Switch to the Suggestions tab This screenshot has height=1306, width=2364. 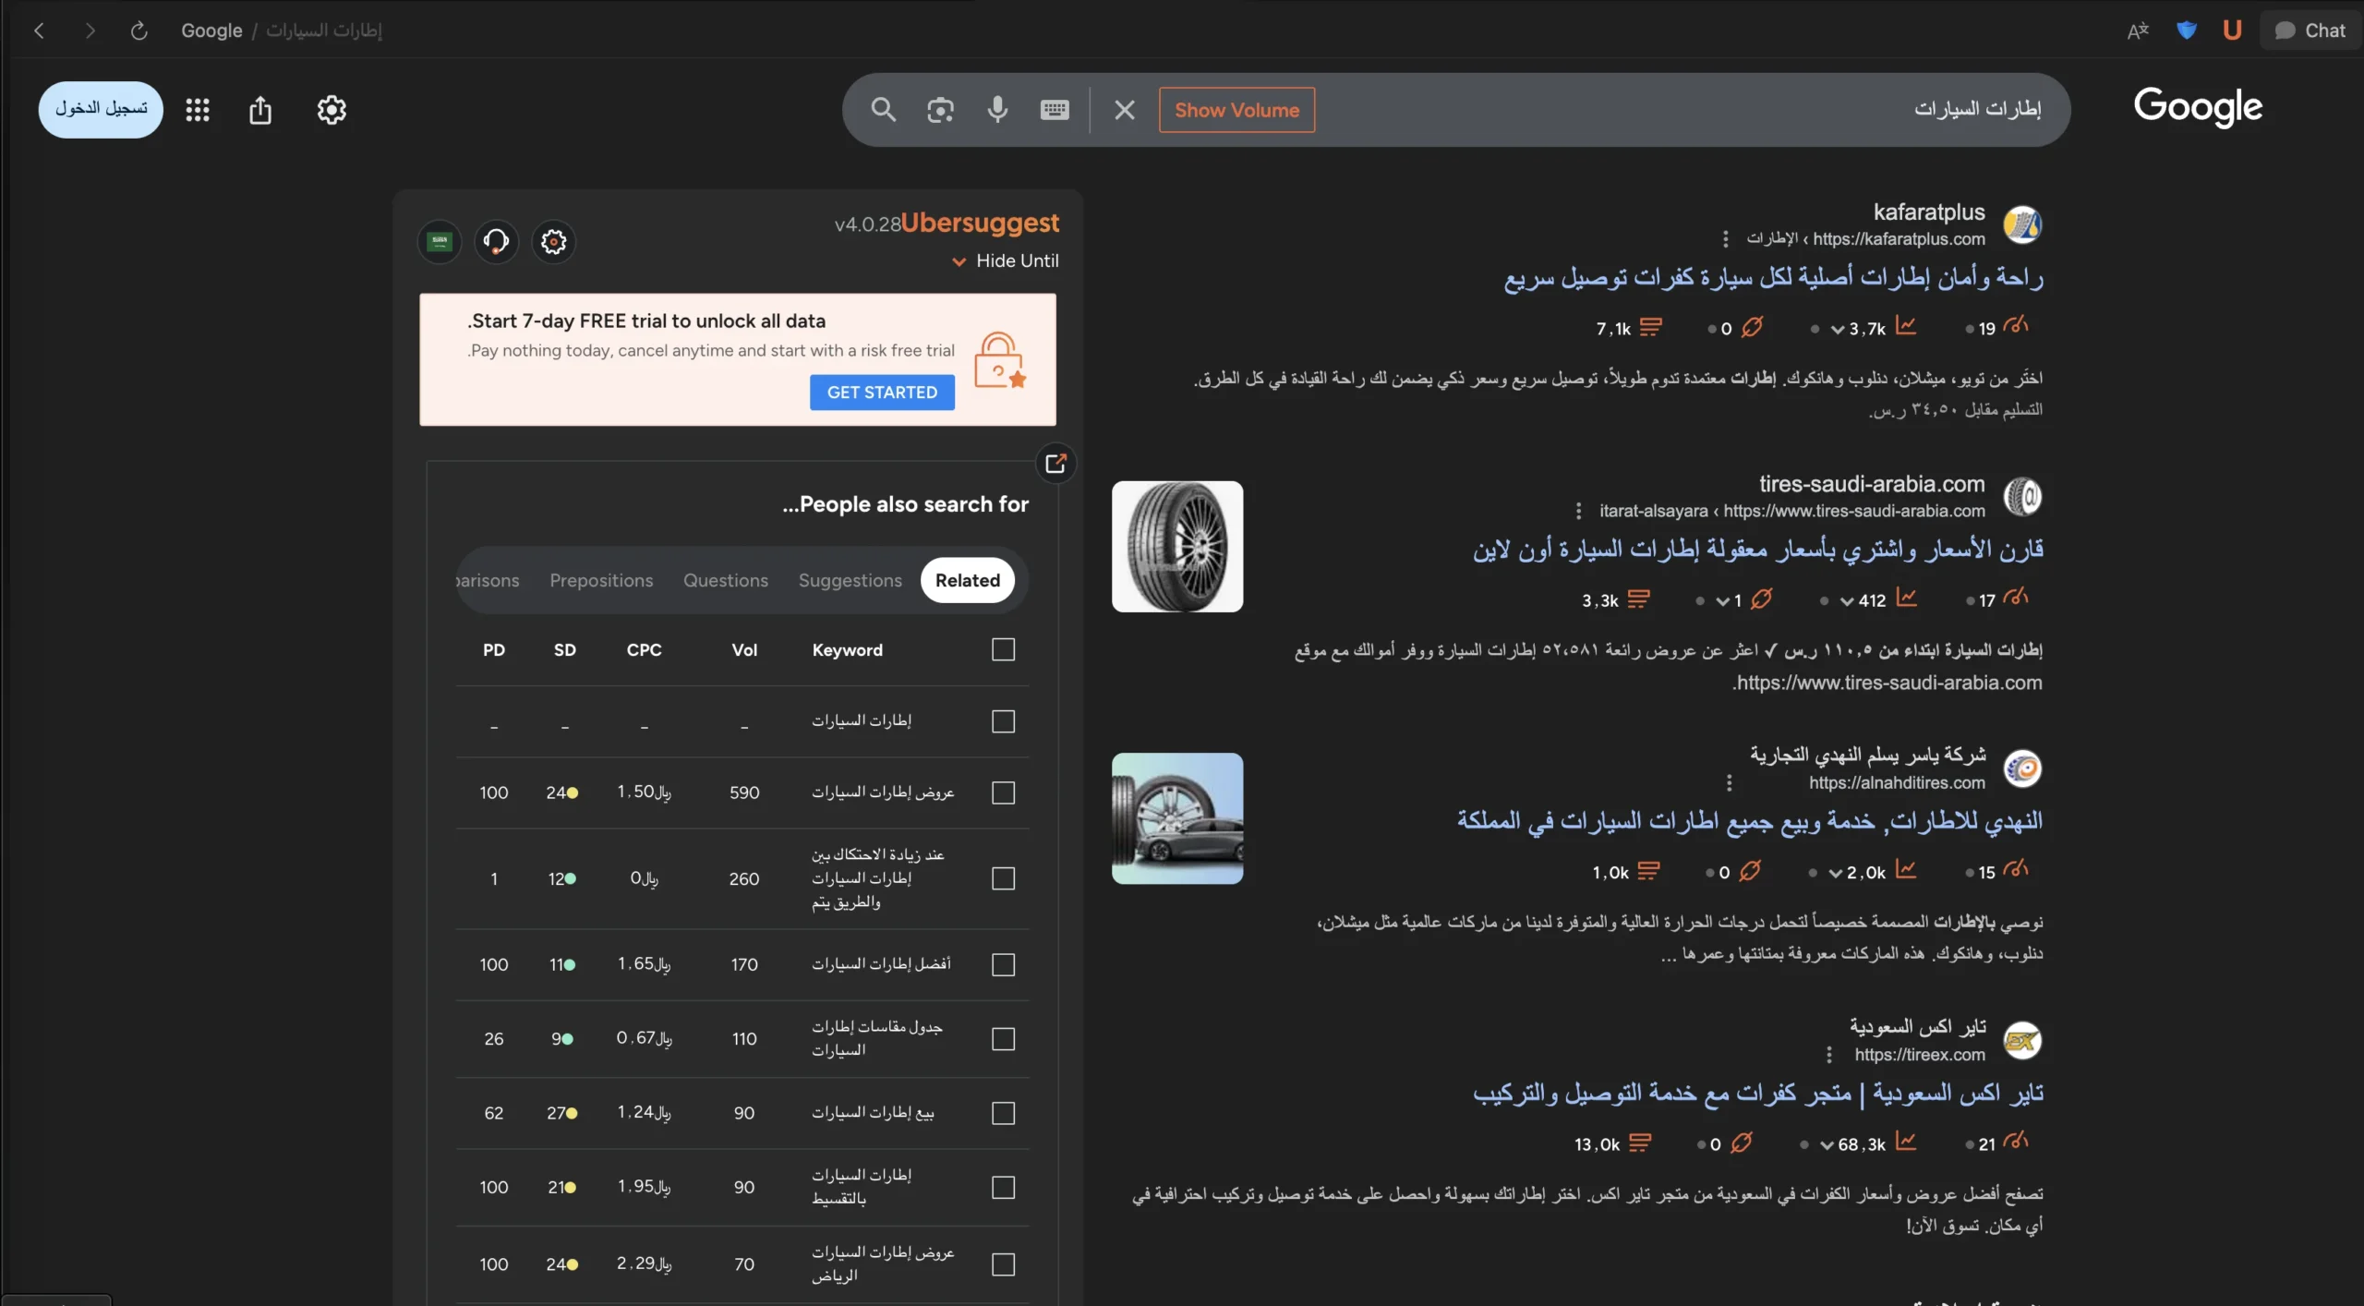click(850, 580)
